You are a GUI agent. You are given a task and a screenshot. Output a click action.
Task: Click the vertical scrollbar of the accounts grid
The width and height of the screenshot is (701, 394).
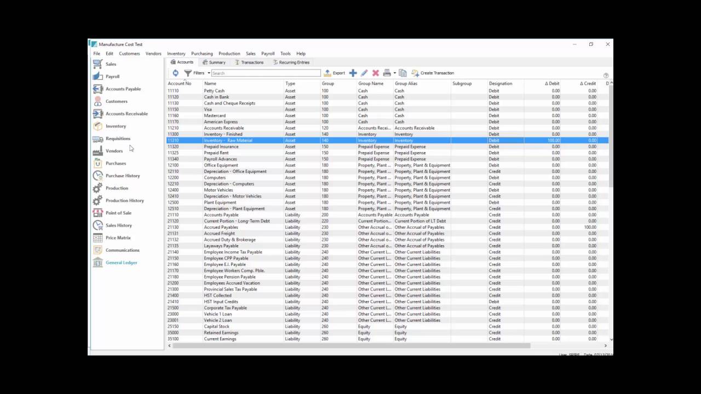pos(611,137)
